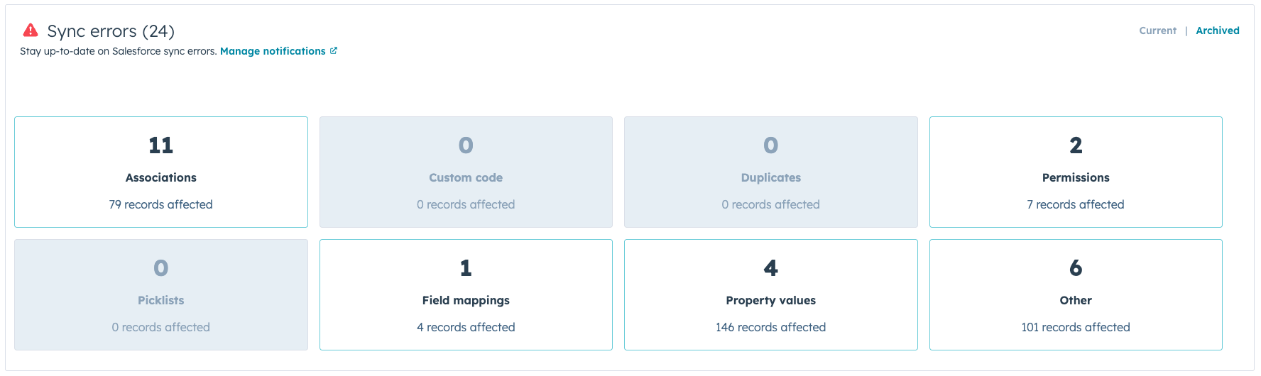
Task: Click the 'Stay up-to-date on Salesforce sync errors' text
Action: click(118, 51)
